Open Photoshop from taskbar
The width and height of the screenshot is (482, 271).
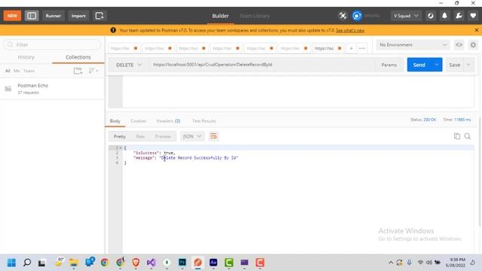point(182,263)
